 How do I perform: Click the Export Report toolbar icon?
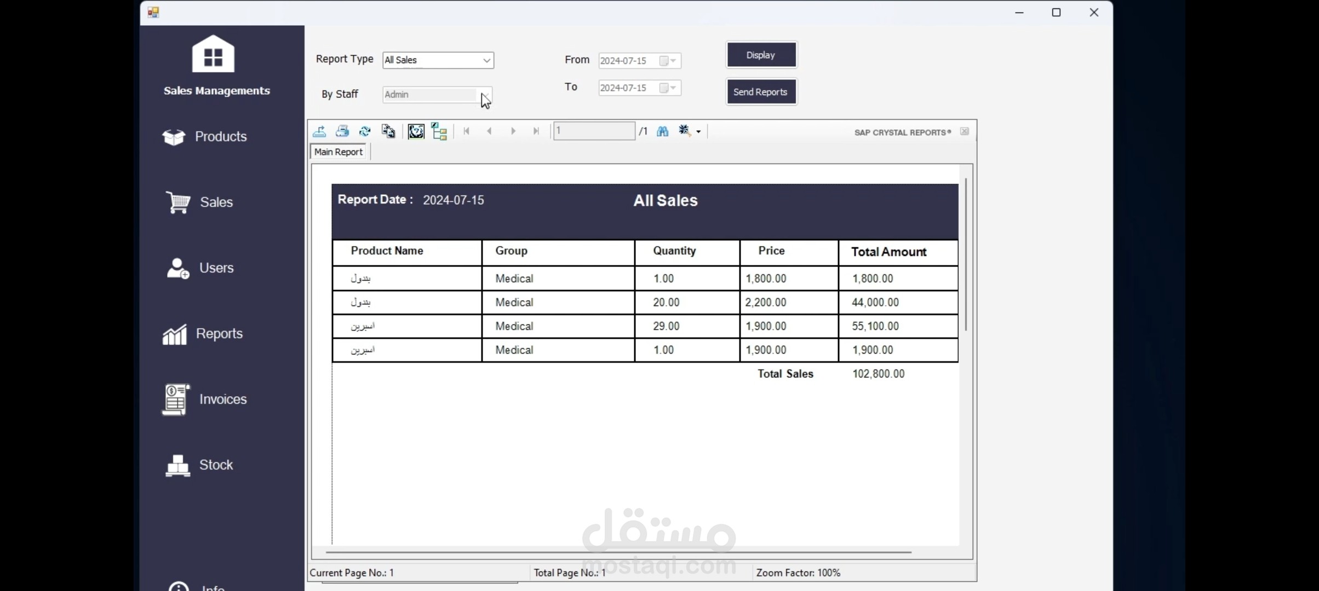tap(319, 131)
